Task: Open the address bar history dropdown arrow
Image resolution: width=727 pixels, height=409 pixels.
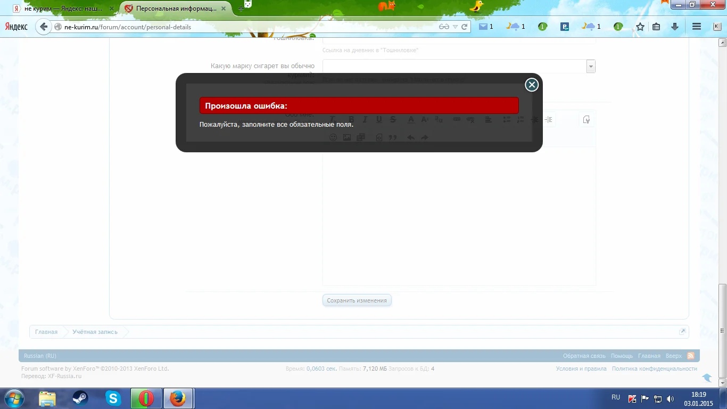Action: [x=455, y=27]
